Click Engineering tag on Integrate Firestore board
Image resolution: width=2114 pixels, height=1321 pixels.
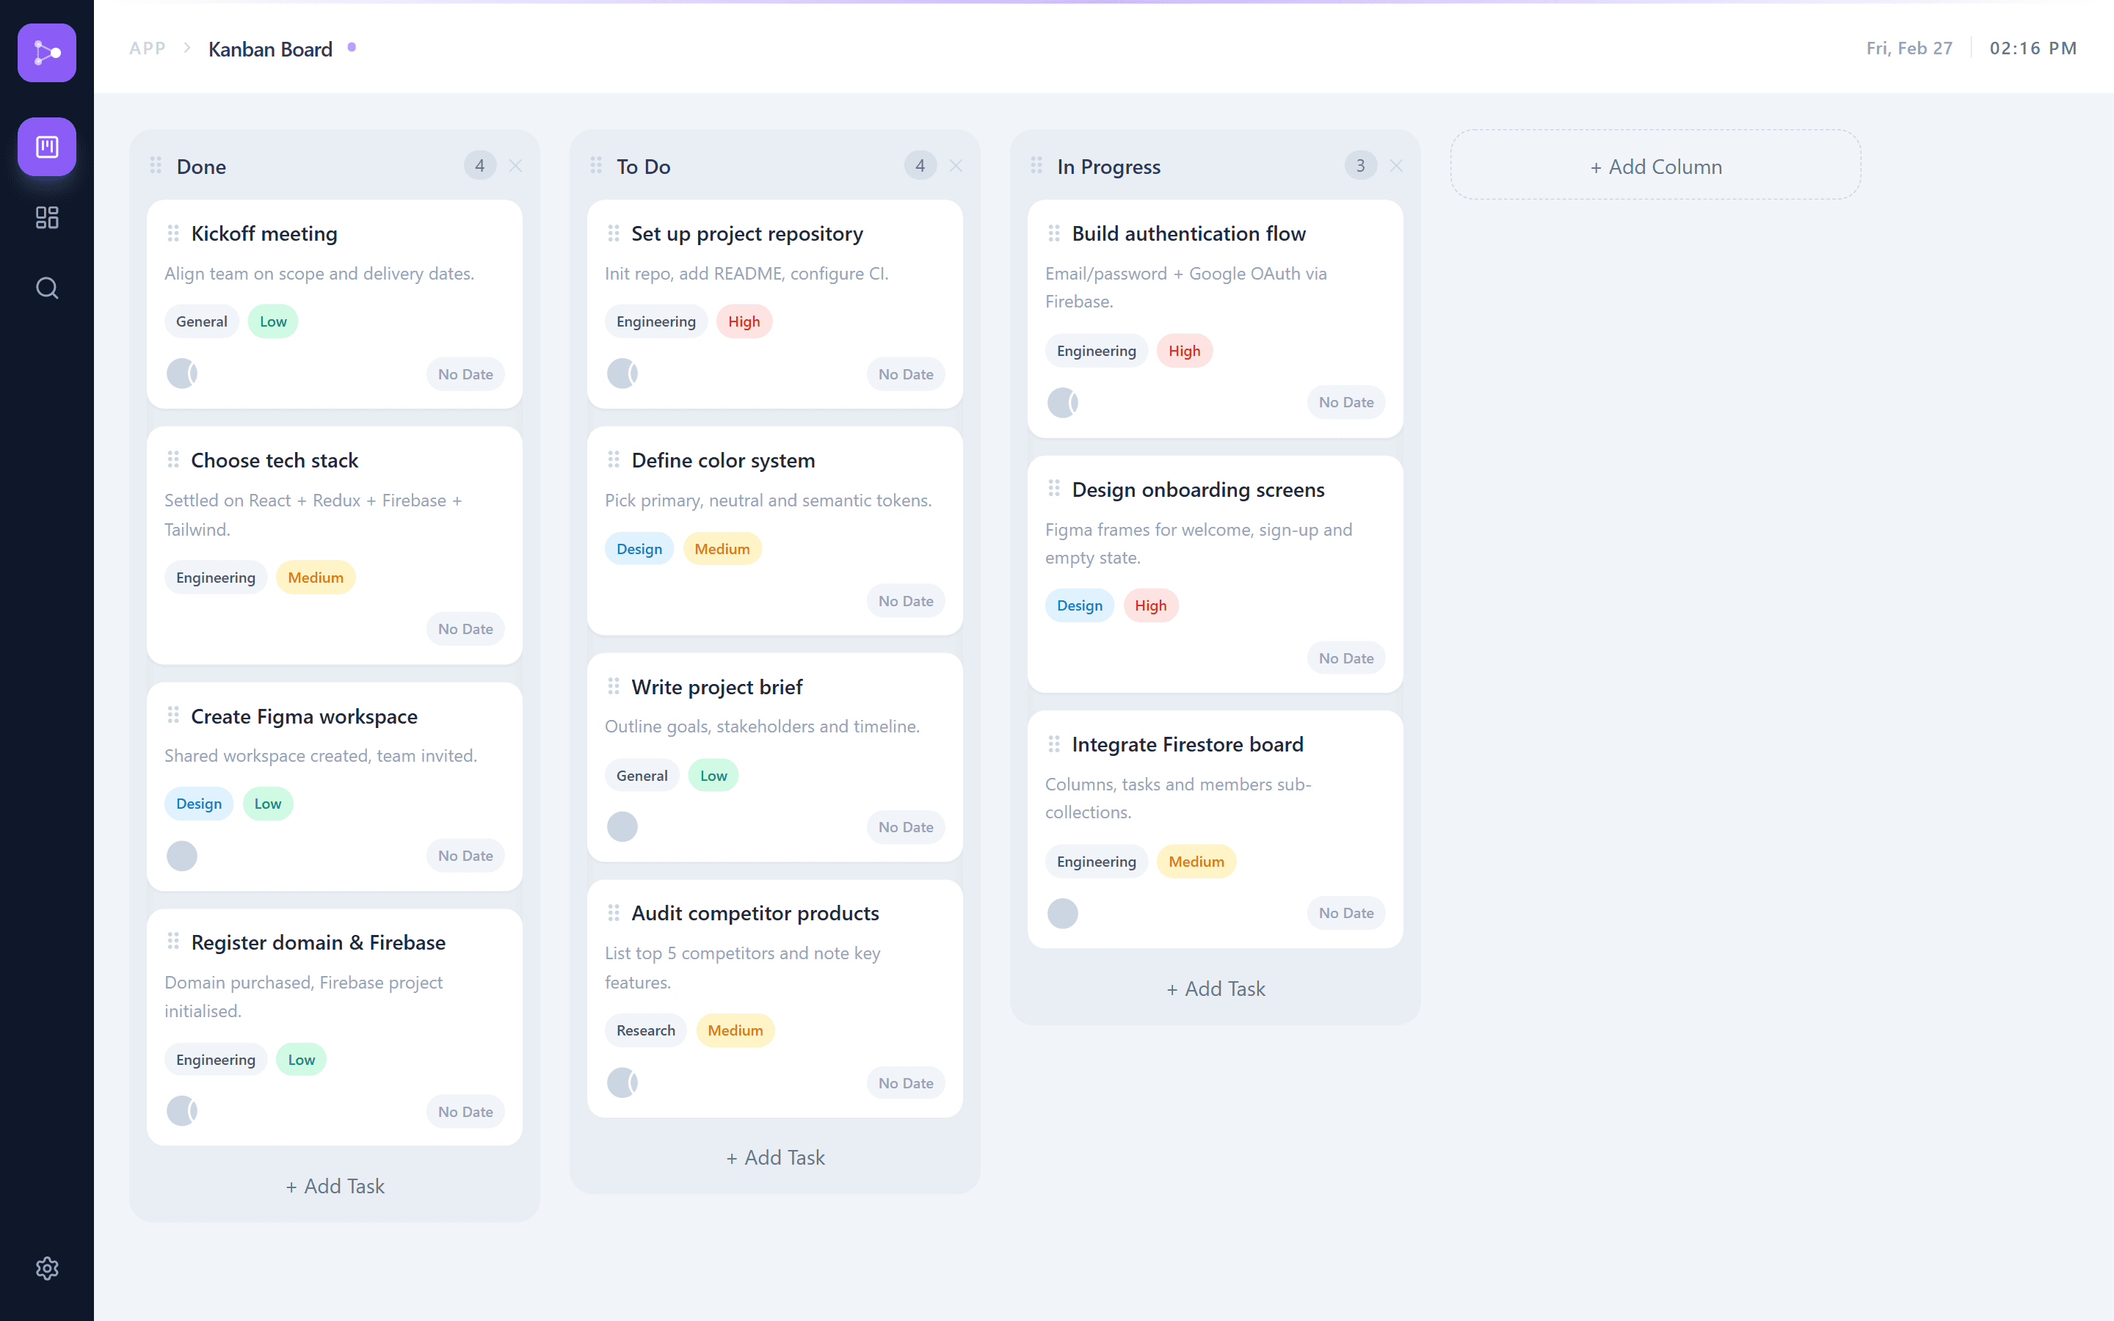pos(1097,862)
